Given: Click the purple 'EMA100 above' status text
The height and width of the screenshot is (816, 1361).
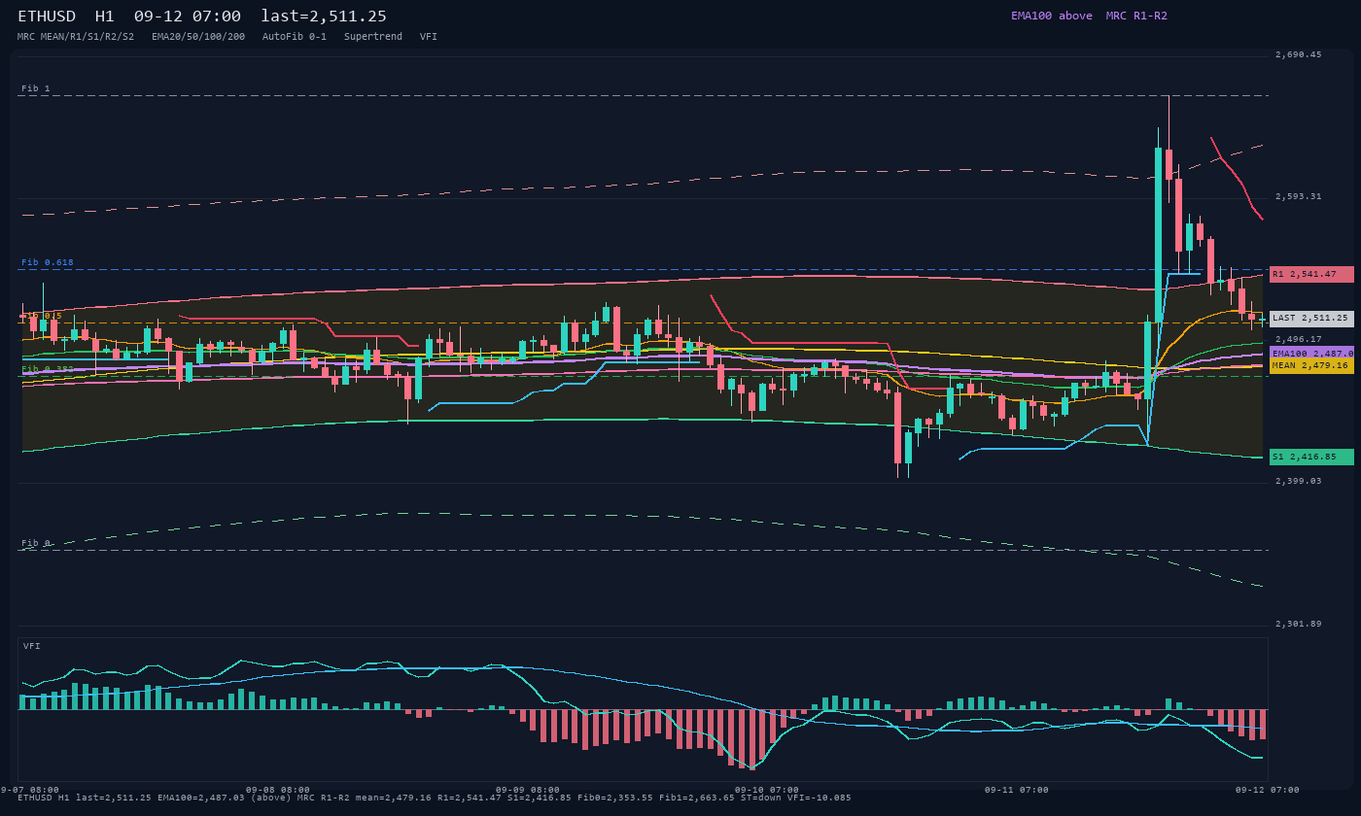Looking at the screenshot, I should click(1052, 16).
